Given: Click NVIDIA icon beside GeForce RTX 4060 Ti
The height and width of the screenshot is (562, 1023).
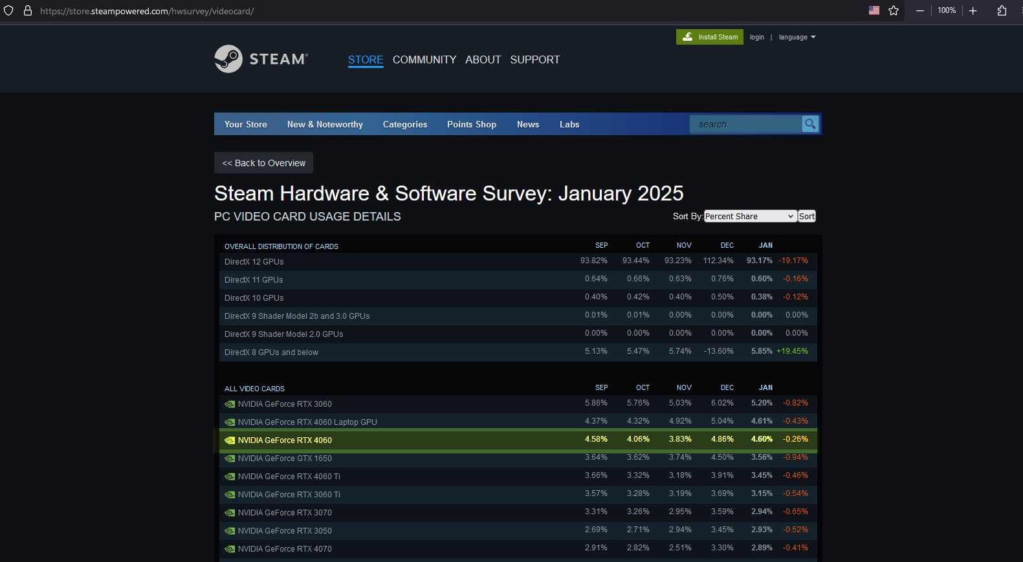Looking at the screenshot, I should [230, 477].
